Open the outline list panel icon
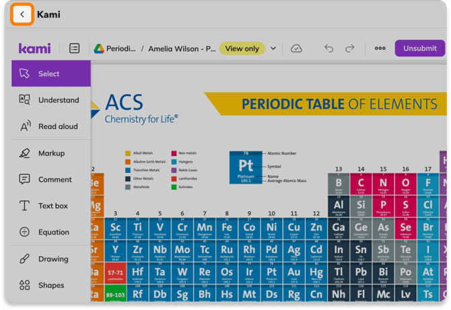Image resolution: width=451 pixels, height=310 pixels. (x=74, y=48)
